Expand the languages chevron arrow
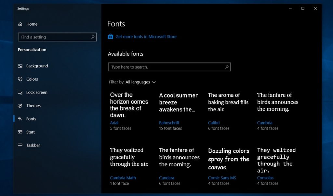Image resolution: width=333 pixels, height=196 pixels. tap(154, 82)
